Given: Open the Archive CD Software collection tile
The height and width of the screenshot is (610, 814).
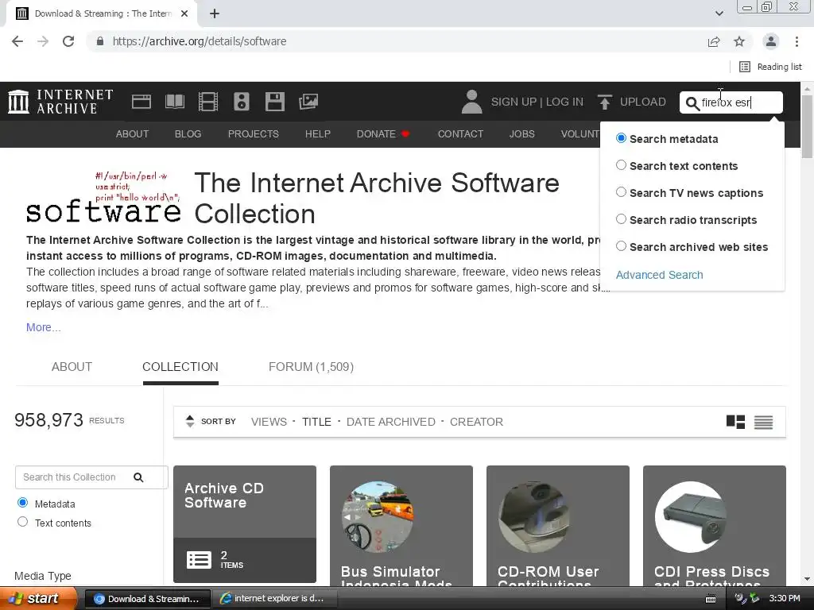Looking at the screenshot, I should tap(245, 524).
